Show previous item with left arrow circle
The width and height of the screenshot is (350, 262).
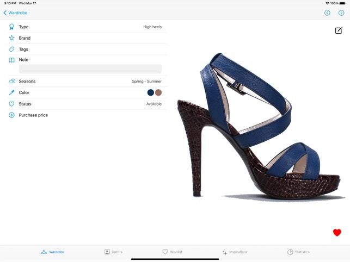click(x=327, y=13)
